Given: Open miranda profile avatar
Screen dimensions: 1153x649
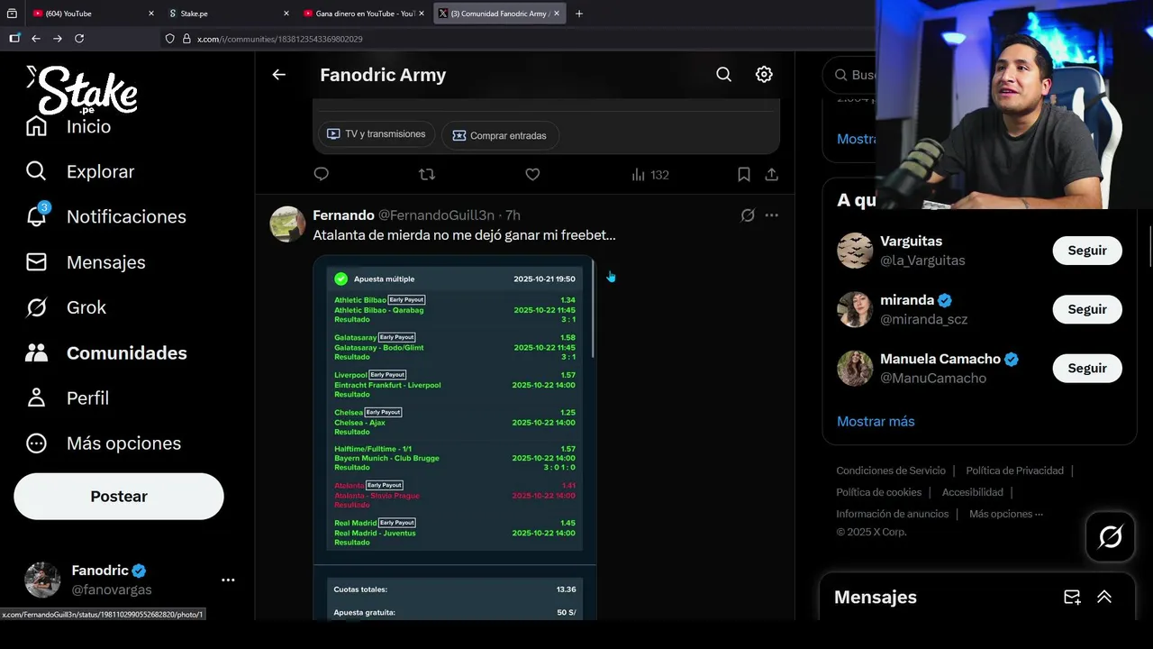Looking at the screenshot, I should (855, 309).
